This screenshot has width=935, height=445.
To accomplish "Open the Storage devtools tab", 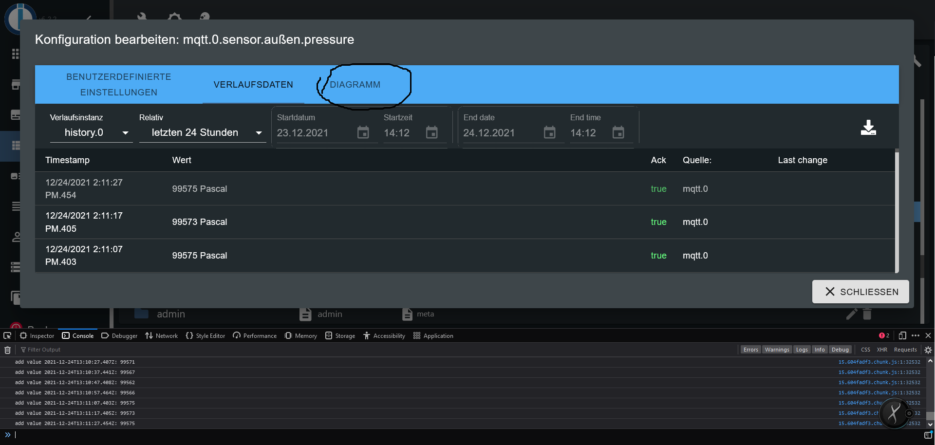I will pyautogui.click(x=340, y=335).
